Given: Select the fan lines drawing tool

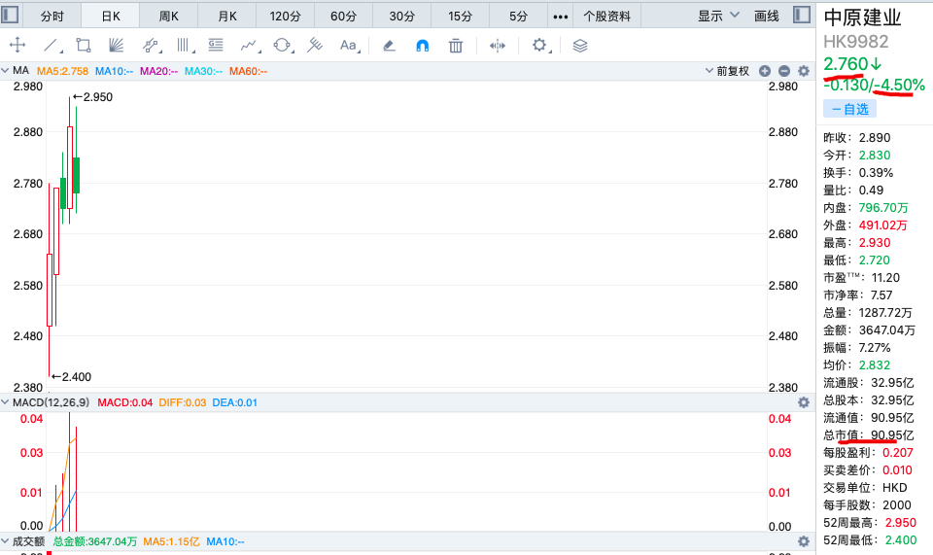Looking at the screenshot, I should click(116, 46).
